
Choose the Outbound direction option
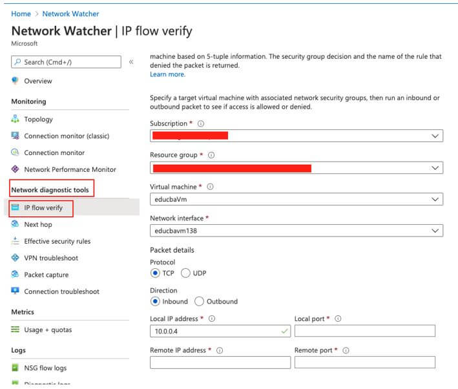pos(199,301)
